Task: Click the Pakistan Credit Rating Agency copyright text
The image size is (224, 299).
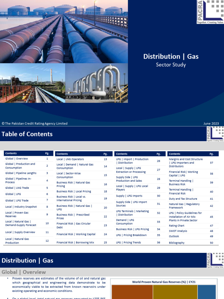Action: tap(34, 124)
